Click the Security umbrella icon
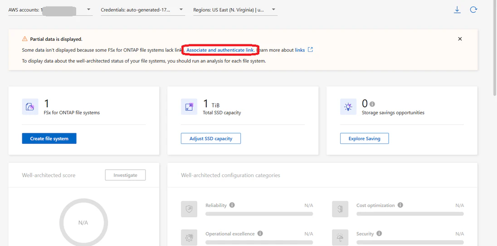Image resolution: width=497 pixels, height=246 pixels. point(340,237)
